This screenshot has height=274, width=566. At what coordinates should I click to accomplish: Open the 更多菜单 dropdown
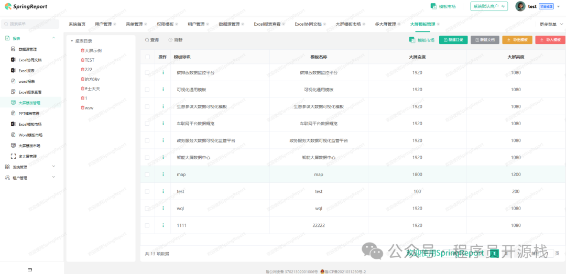click(x=551, y=24)
